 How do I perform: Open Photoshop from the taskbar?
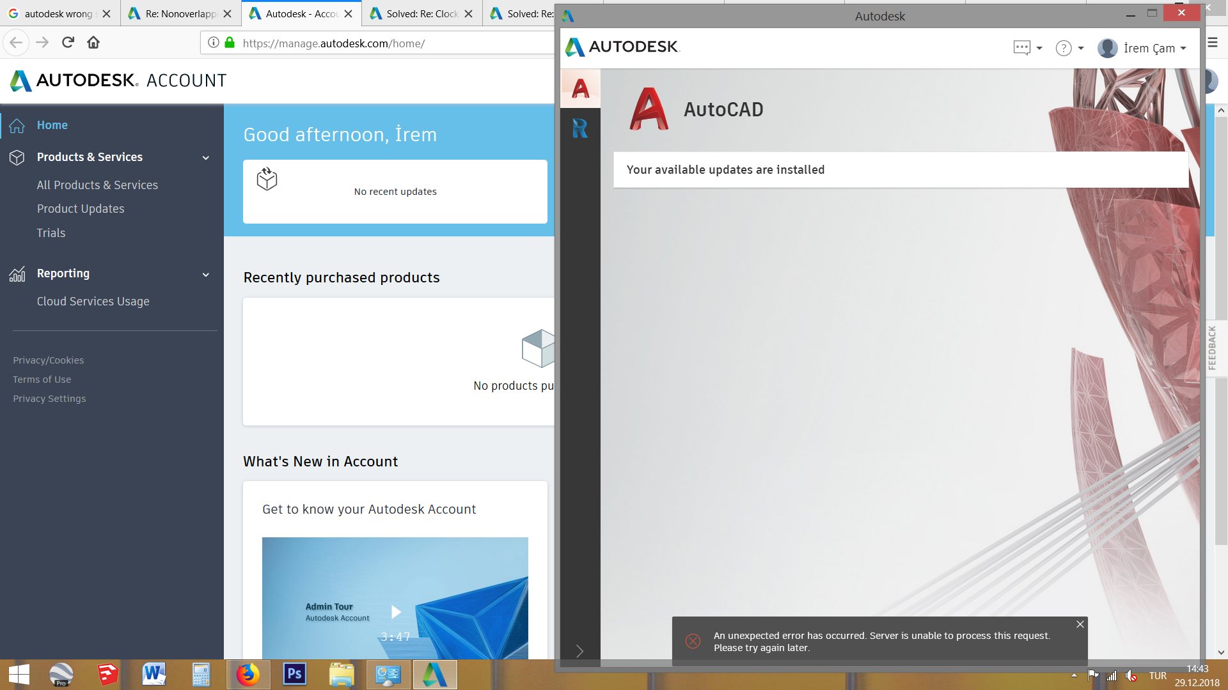[x=294, y=675]
